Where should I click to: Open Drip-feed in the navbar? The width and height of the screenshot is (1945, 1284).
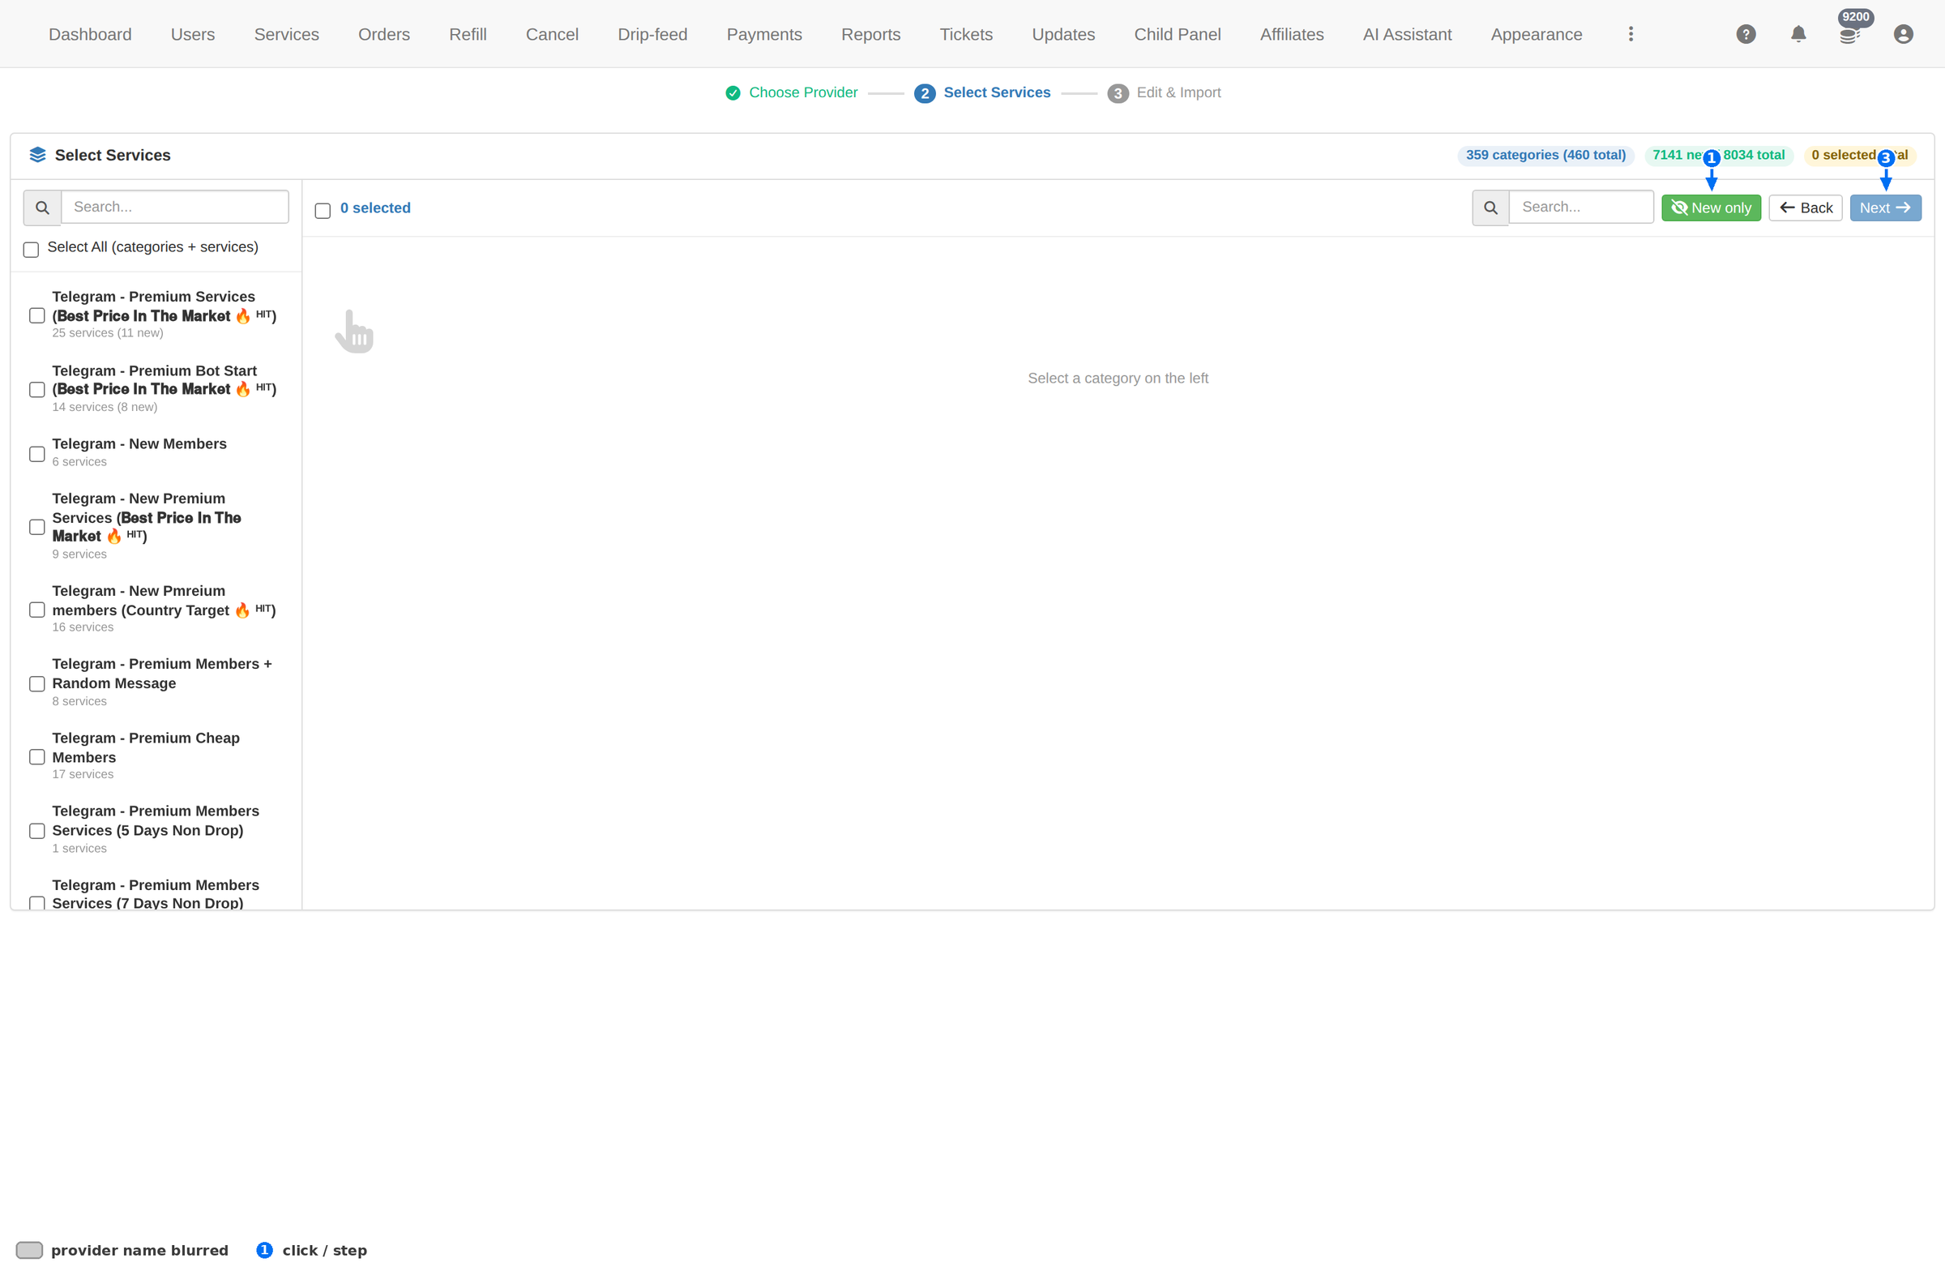click(652, 34)
